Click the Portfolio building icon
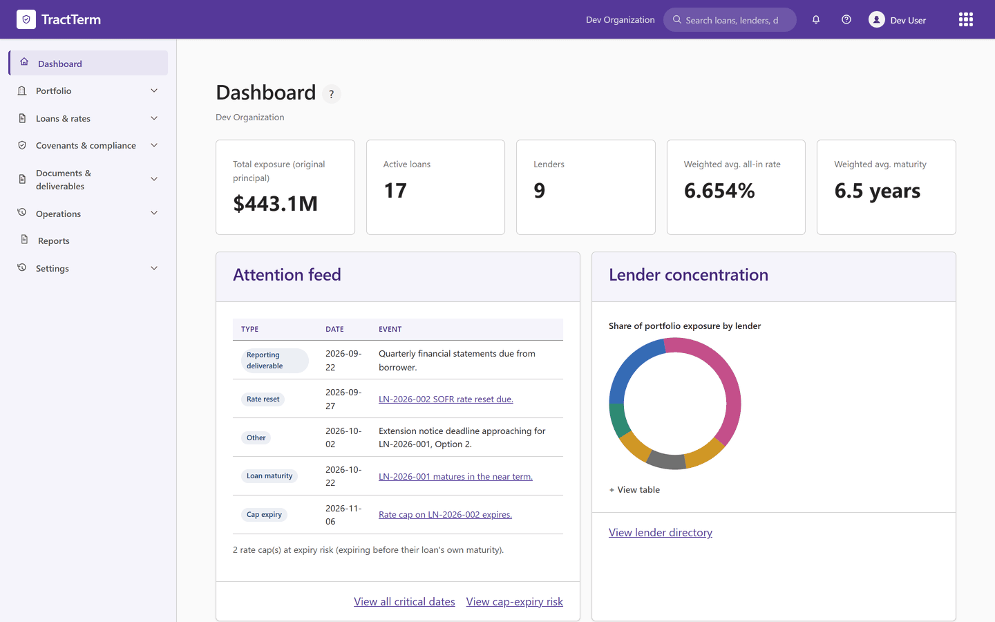 point(22,91)
